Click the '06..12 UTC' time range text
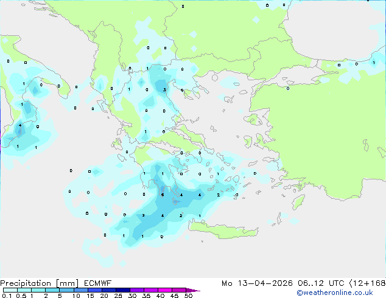386x298 pixels. (321, 283)
